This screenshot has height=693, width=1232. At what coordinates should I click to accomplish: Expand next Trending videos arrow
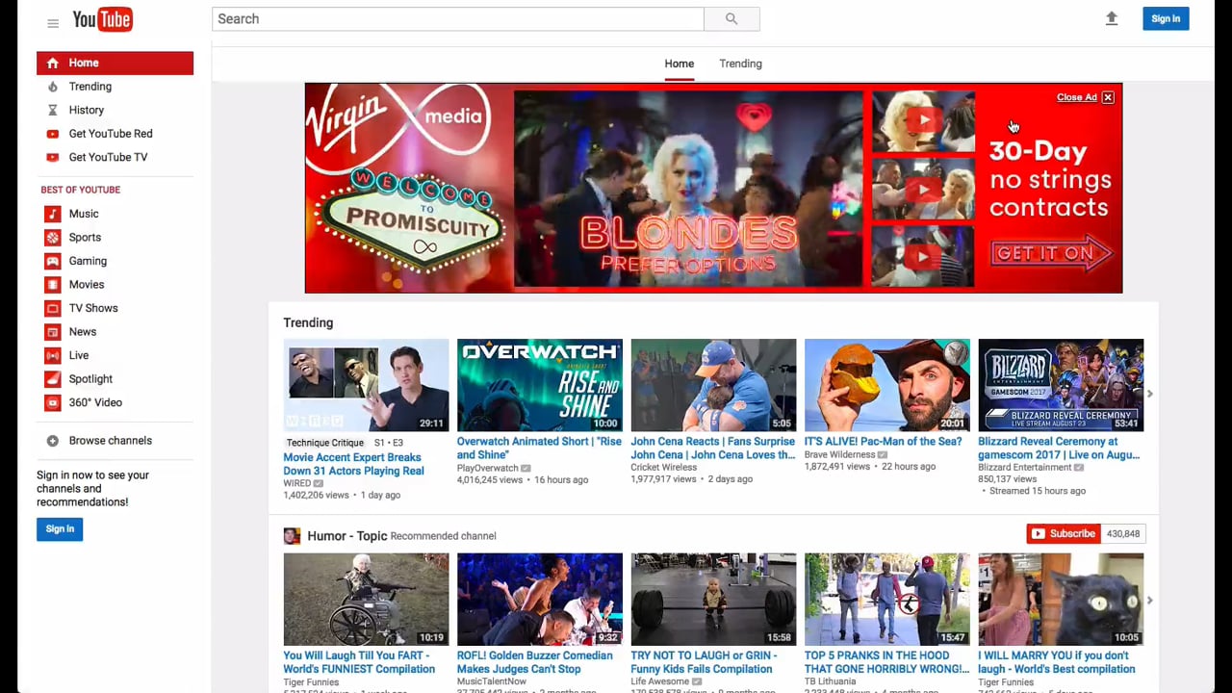[1149, 394]
